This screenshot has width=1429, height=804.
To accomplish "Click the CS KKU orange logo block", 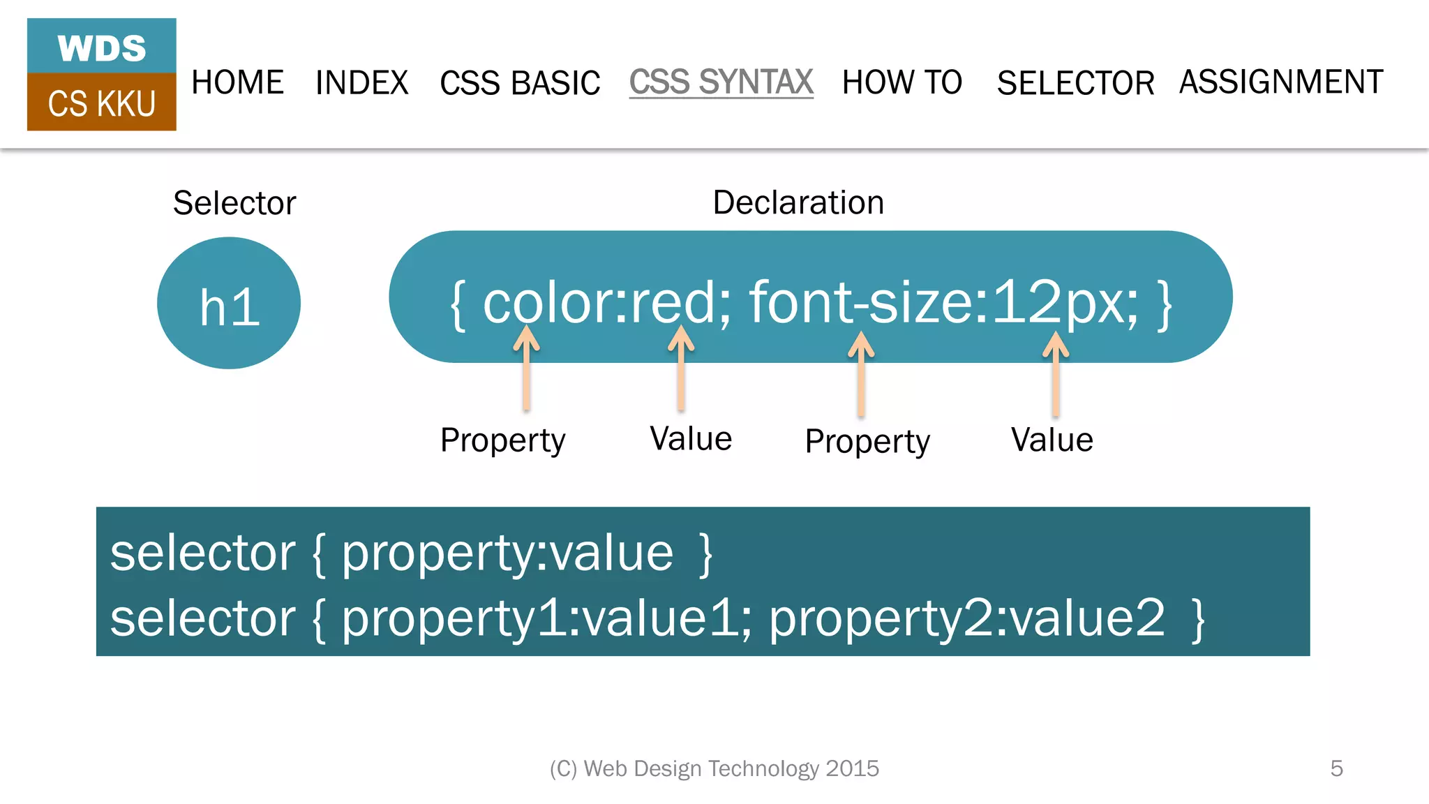I will click(x=102, y=102).
